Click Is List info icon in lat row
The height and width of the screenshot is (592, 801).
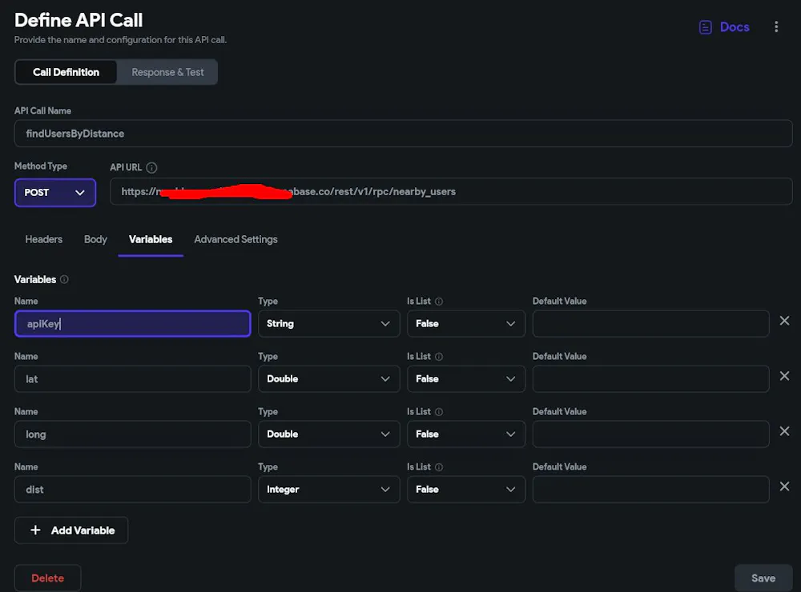pyautogui.click(x=439, y=356)
